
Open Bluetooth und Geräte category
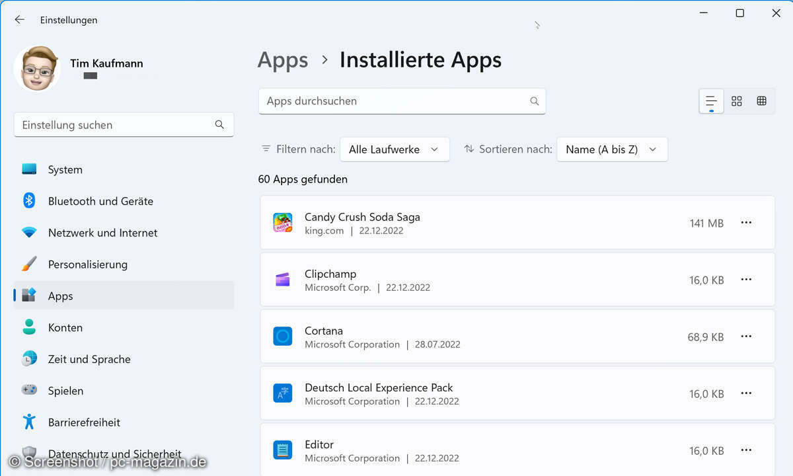point(124,201)
